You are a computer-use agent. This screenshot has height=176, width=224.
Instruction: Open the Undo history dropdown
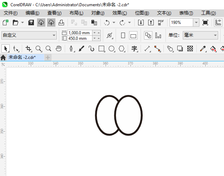coord(114,23)
